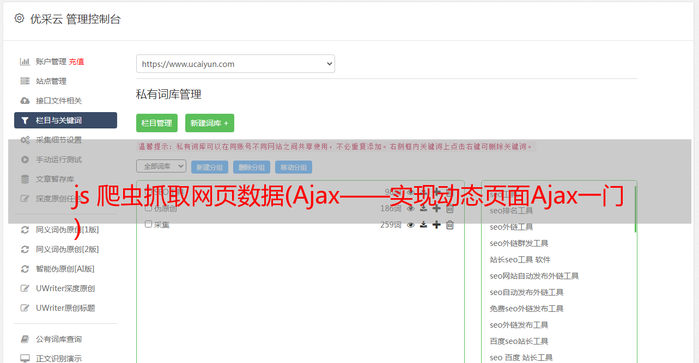The width and height of the screenshot is (699, 363).
Task: Click refresh icon beside 同义词伪原创[2版]
Action: (x=25, y=249)
